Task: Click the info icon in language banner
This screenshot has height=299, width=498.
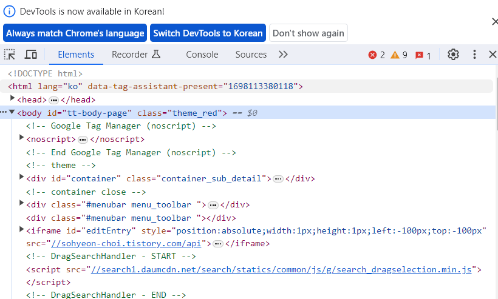Action: [x=9, y=12]
